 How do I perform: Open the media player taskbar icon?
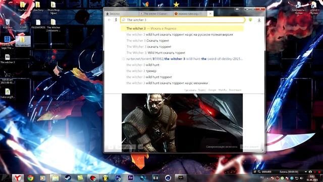pos(42,178)
